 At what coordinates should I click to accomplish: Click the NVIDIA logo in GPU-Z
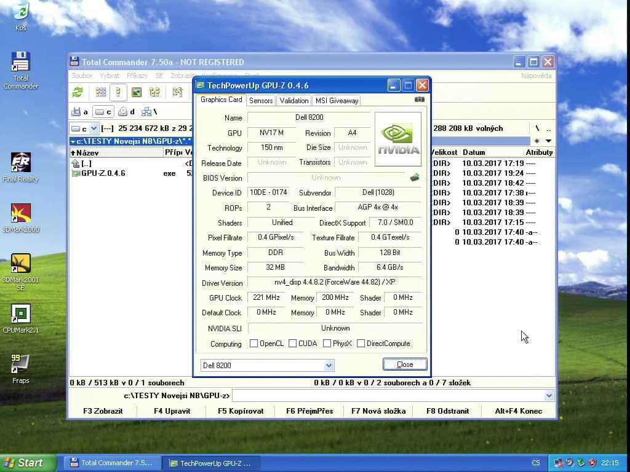click(x=398, y=139)
